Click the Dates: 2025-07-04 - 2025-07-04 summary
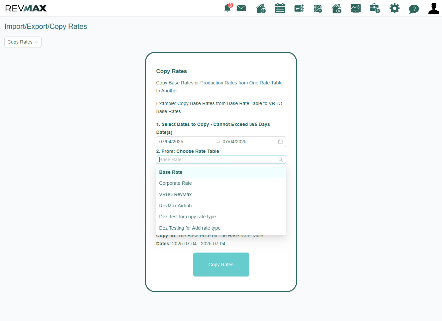The width and height of the screenshot is (442, 321). (191, 244)
